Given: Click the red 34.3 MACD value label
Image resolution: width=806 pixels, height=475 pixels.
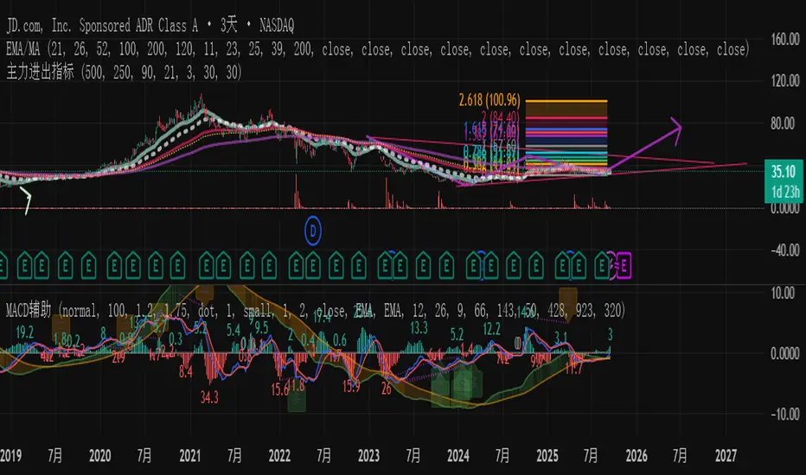Looking at the screenshot, I should coord(209,399).
